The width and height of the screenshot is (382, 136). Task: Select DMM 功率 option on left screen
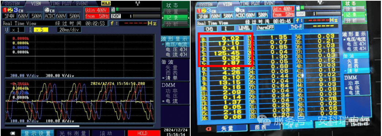pos(172,91)
